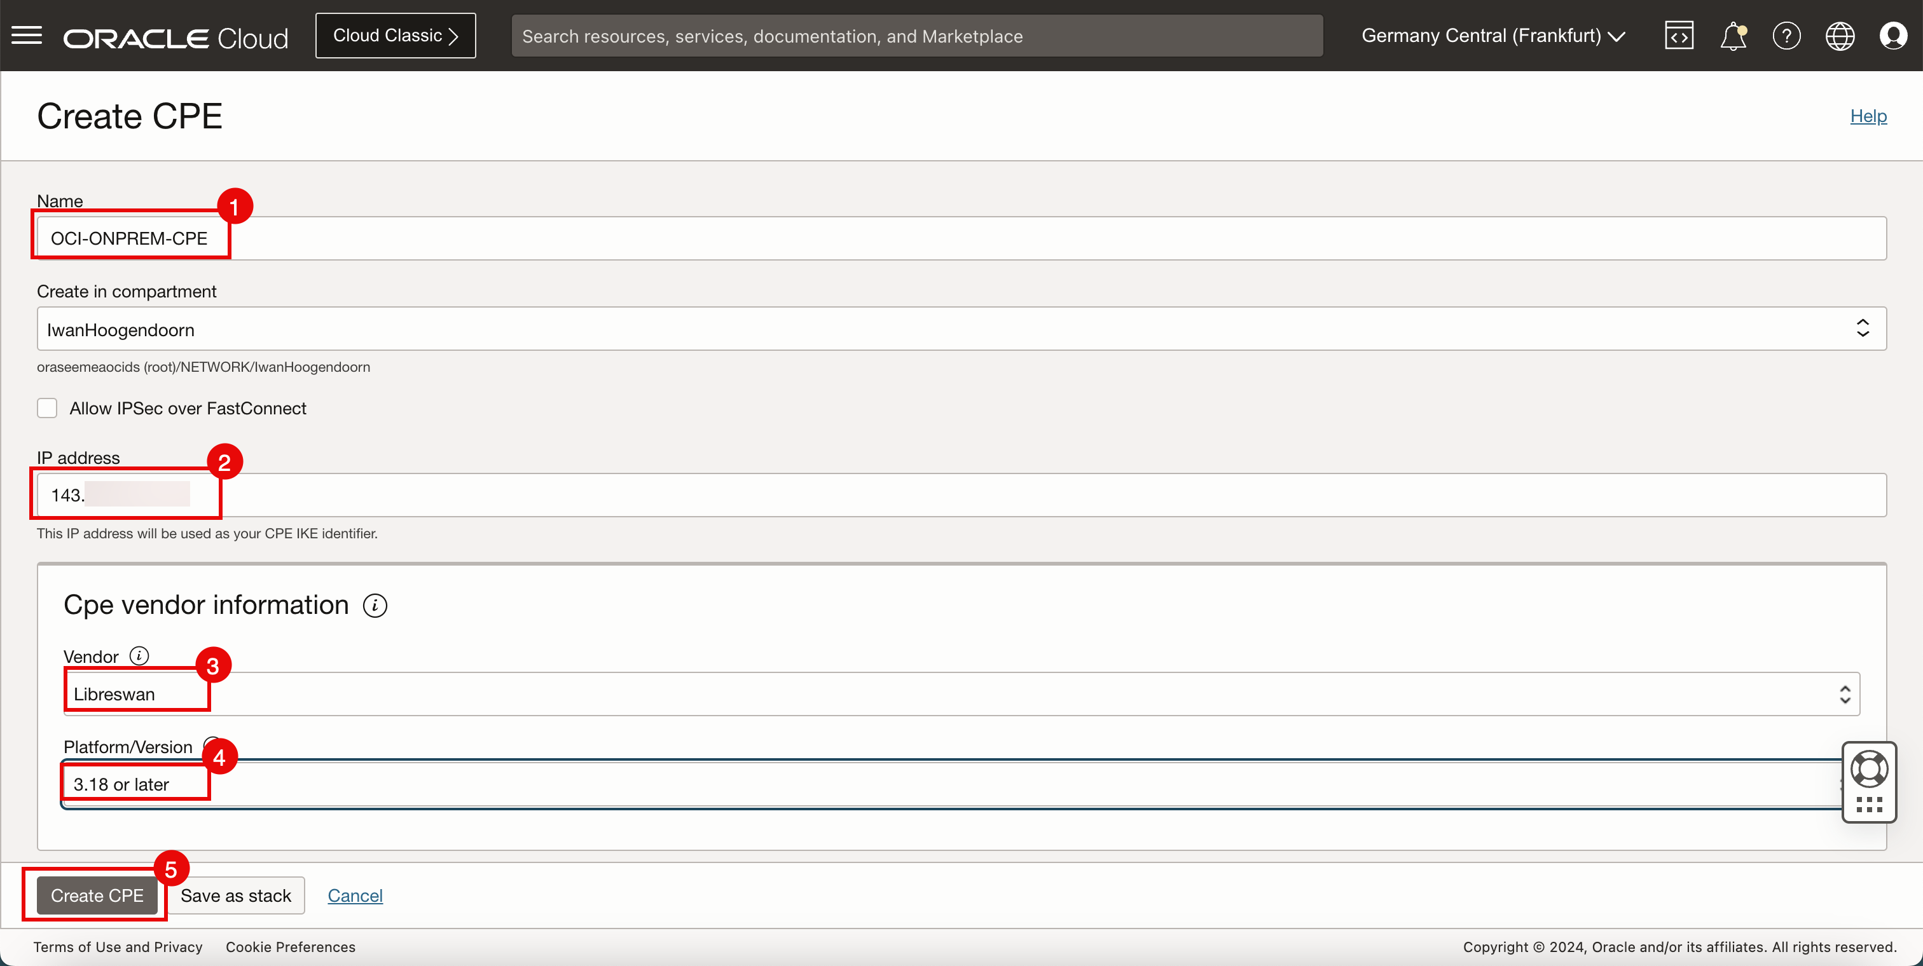Open the Help link at top right
The height and width of the screenshot is (966, 1923).
pyautogui.click(x=1868, y=116)
